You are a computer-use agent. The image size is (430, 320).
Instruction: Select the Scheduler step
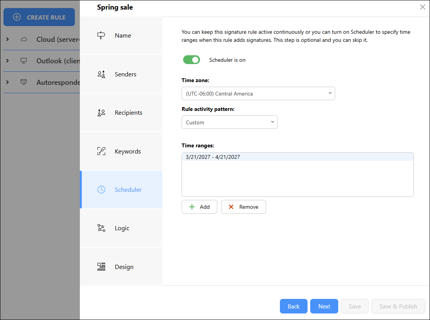click(x=121, y=190)
